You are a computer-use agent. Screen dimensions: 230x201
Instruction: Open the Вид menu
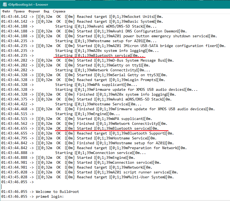pos(46,12)
